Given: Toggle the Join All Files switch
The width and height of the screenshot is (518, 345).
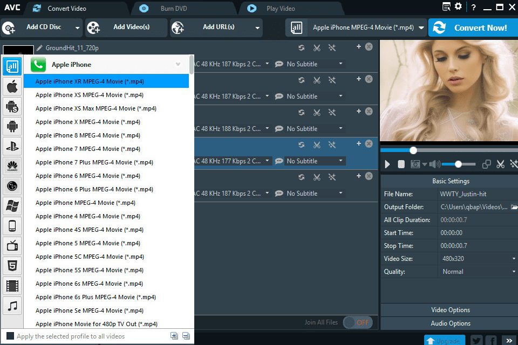Looking at the screenshot, I should (358, 322).
